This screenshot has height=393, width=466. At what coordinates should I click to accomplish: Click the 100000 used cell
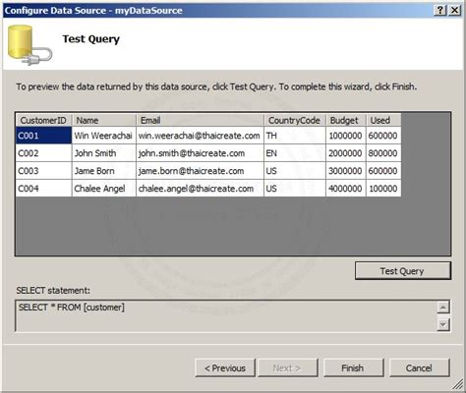coord(383,189)
